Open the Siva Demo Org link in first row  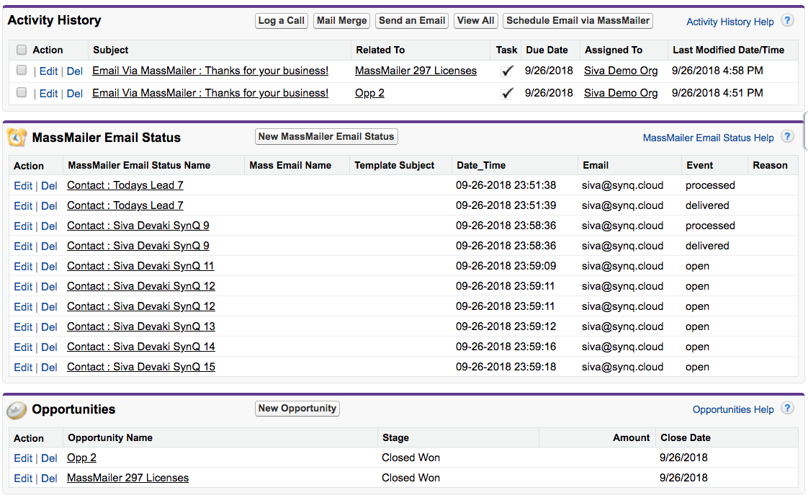coord(621,71)
